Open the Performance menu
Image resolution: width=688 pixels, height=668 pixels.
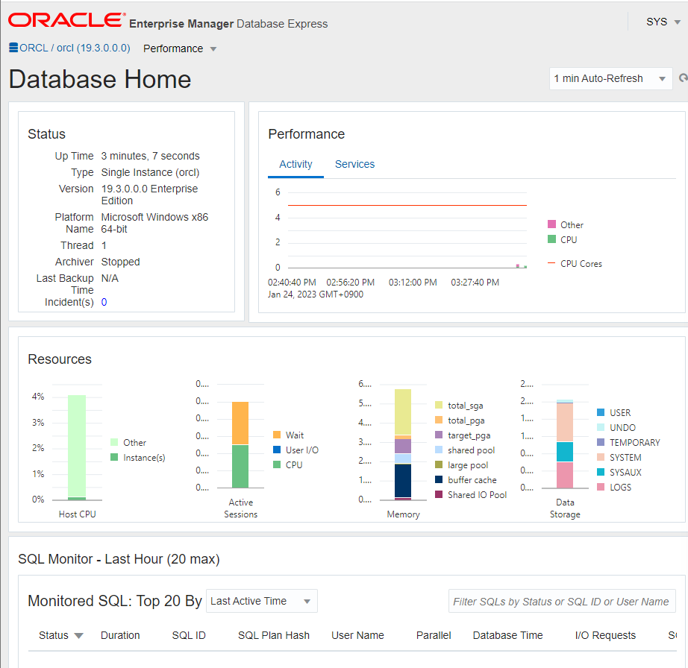point(179,48)
